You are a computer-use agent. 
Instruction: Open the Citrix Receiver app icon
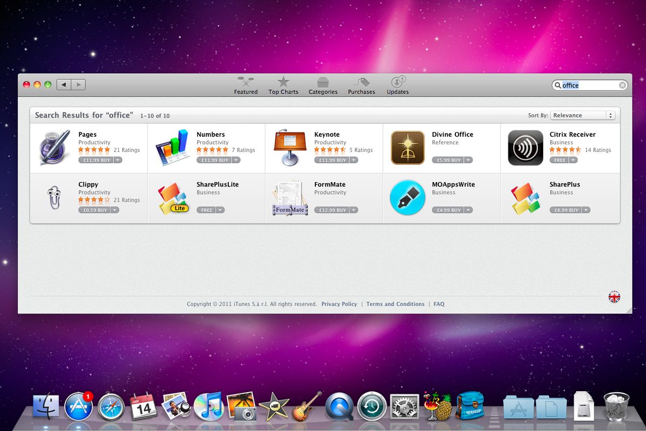[x=525, y=148]
